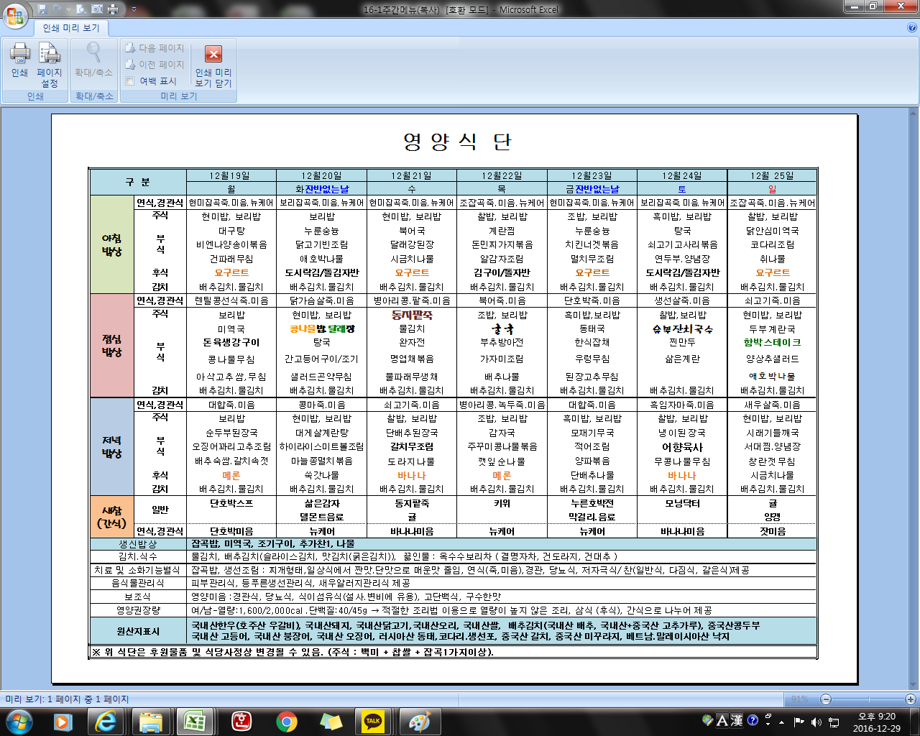Image resolution: width=920 pixels, height=736 pixels.
Task: Click Quick Access quick print icon
Action: tap(114, 9)
